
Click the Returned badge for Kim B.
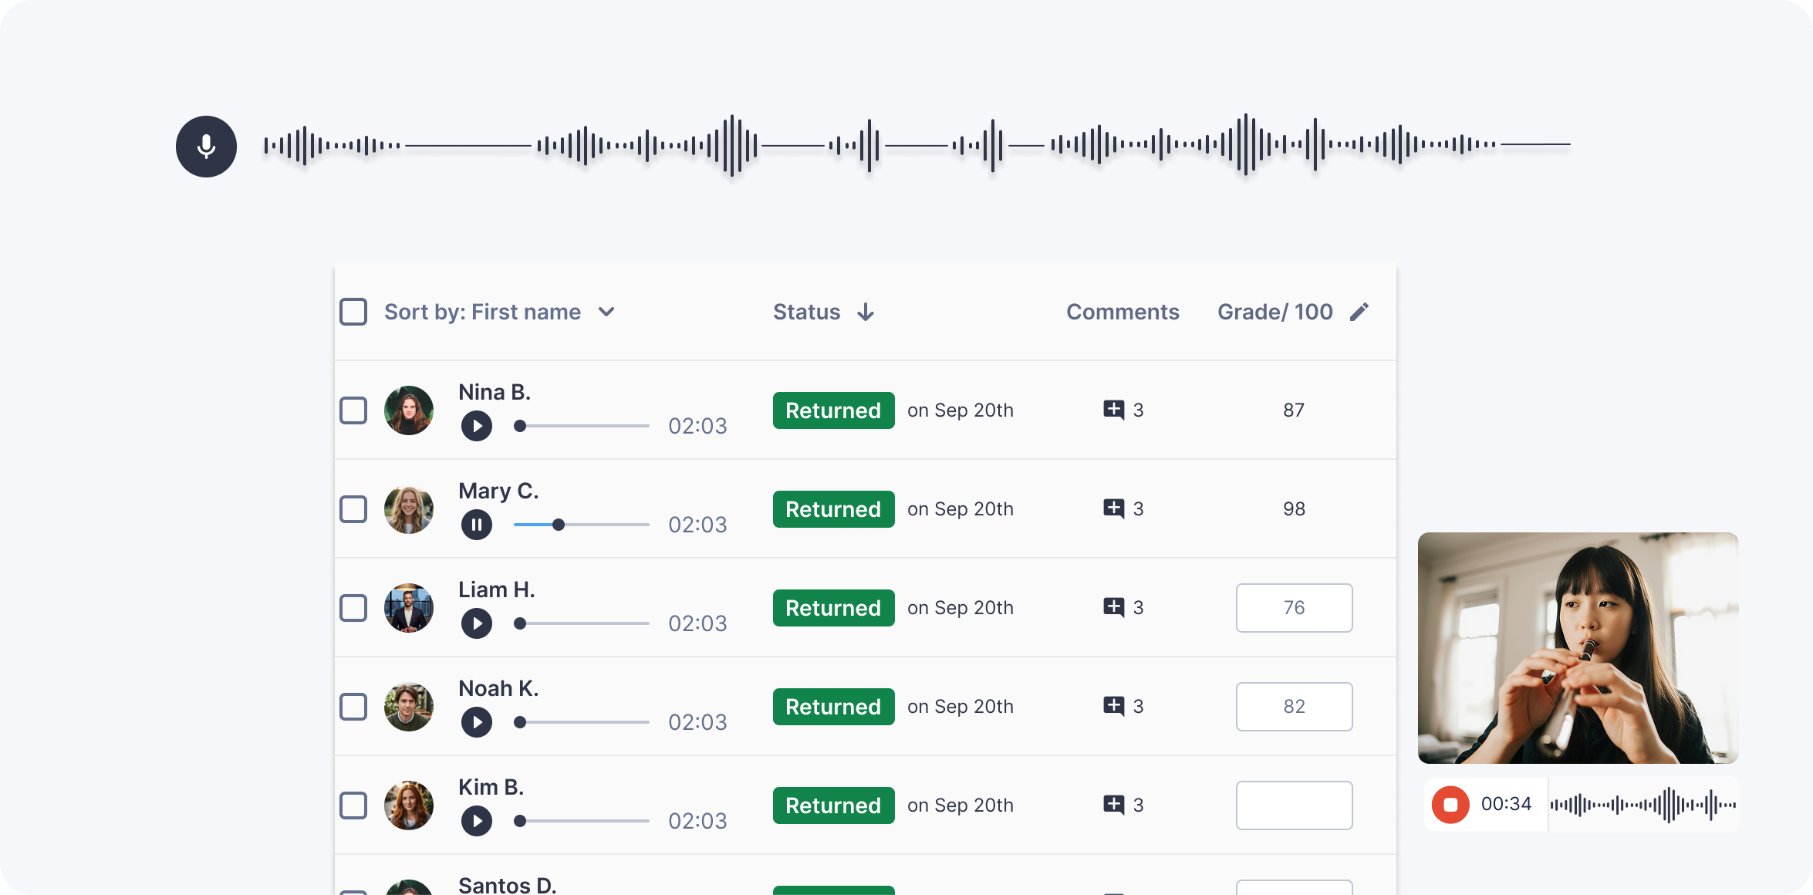click(x=833, y=805)
